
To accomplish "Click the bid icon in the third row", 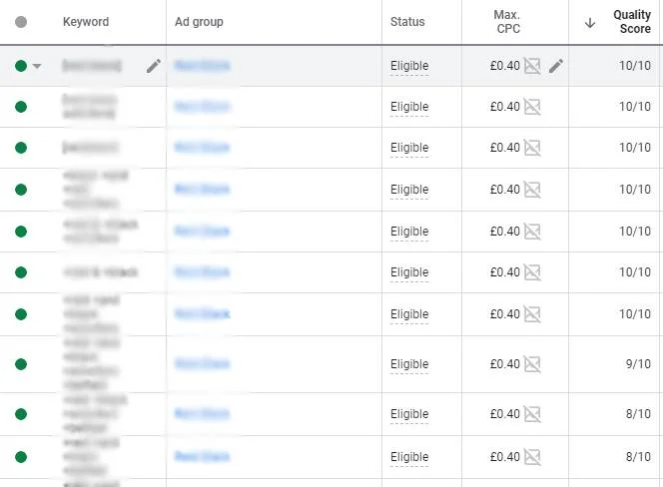I will (533, 148).
